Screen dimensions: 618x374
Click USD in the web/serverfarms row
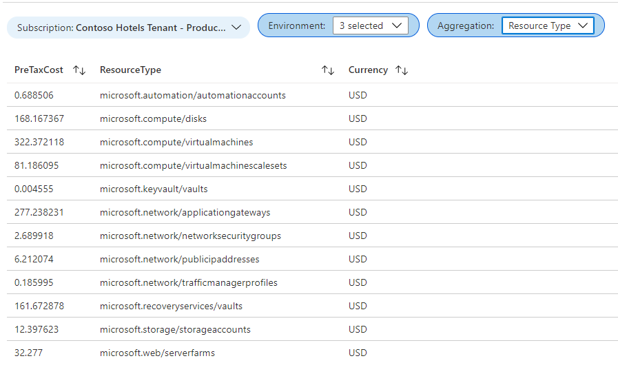point(358,353)
